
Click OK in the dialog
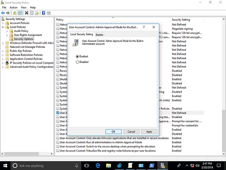pyautogui.click(x=113, y=132)
